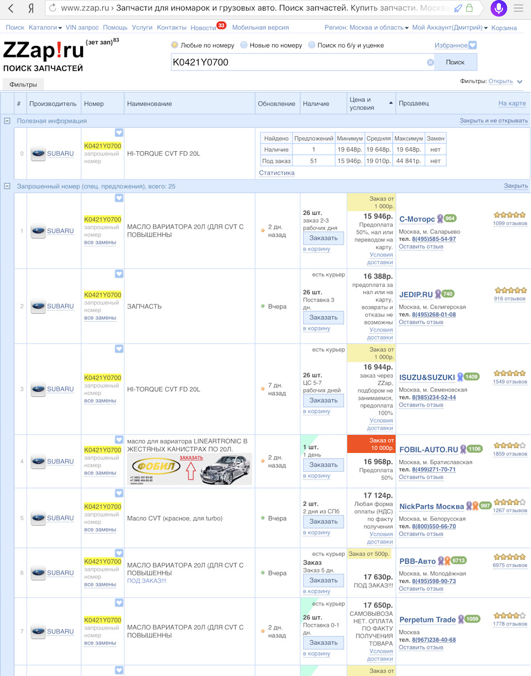Click the five-star rating of JEDIP.RU
Image resolution: width=531 pixels, height=676 pixels.
510,290
